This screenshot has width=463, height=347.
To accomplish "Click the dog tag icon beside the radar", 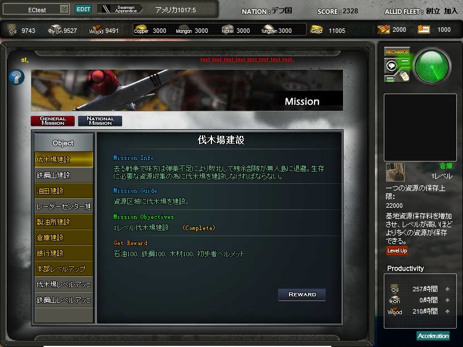I will tap(403, 76).
